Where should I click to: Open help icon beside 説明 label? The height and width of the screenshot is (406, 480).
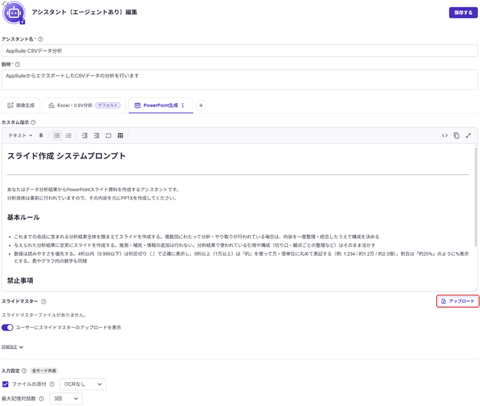tap(17, 64)
